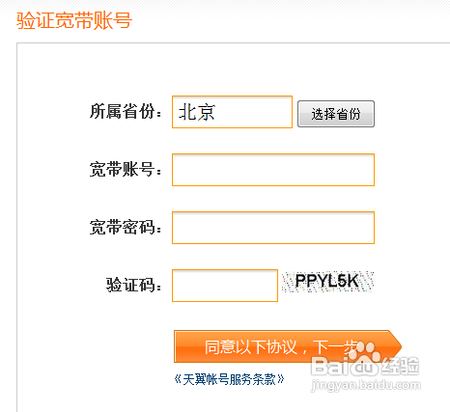Click the 所属省份 label
The width and height of the screenshot is (450, 412).
126,112
